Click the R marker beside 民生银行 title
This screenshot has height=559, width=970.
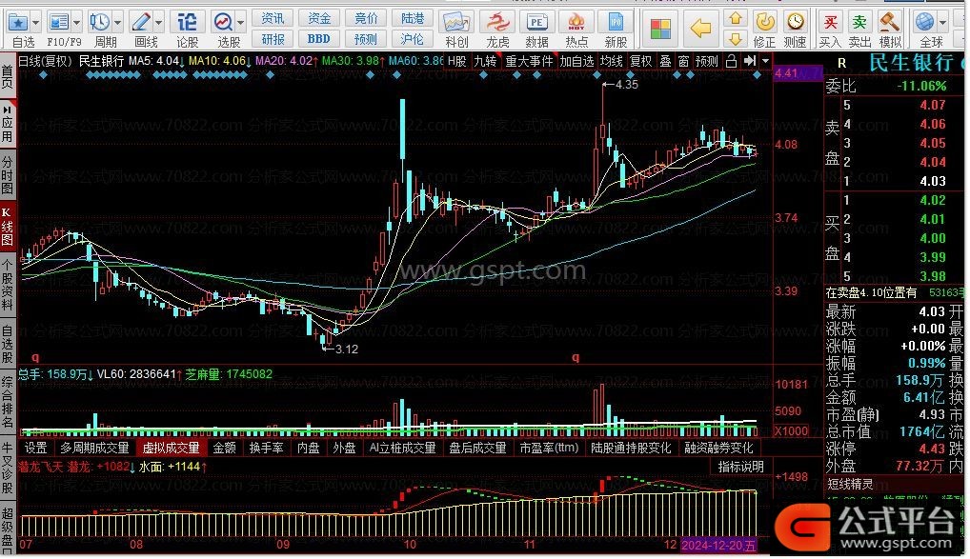842,63
